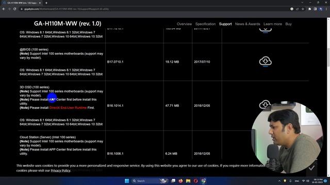Select the 19.12 MB file size
This screenshot has height=185, width=330.
click(x=172, y=62)
